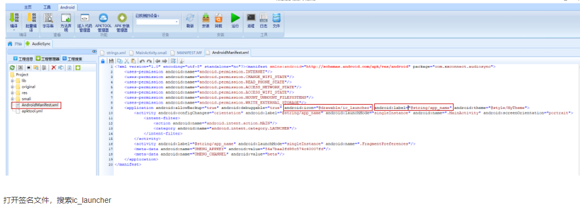The width and height of the screenshot is (580, 211).
Task: Click the 刷新 refresh devices button
Action: [x=190, y=21]
